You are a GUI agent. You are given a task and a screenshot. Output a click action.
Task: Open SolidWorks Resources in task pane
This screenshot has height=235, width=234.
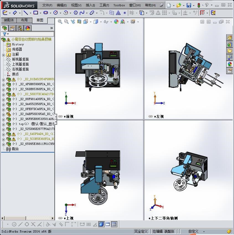(x=230, y=38)
